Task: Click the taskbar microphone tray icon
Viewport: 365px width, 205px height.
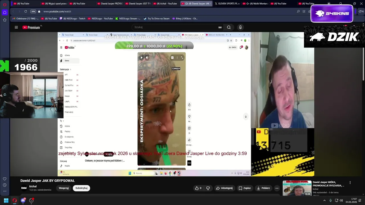Action: click(330, 200)
